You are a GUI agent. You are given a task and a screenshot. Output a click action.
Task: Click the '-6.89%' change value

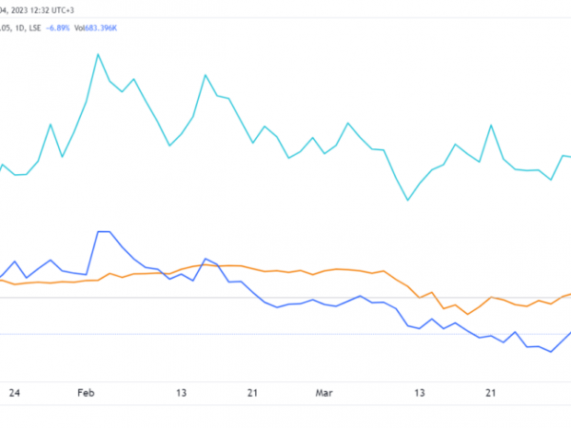[x=57, y=28]
